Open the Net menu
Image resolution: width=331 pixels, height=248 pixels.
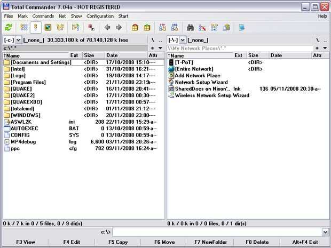[x=62, y=16]
